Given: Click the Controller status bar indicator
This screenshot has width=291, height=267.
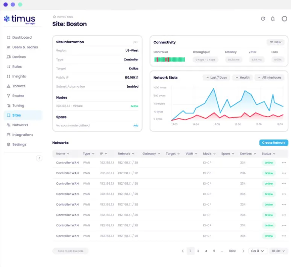Looking at the screenshot, I should point(170,59).
